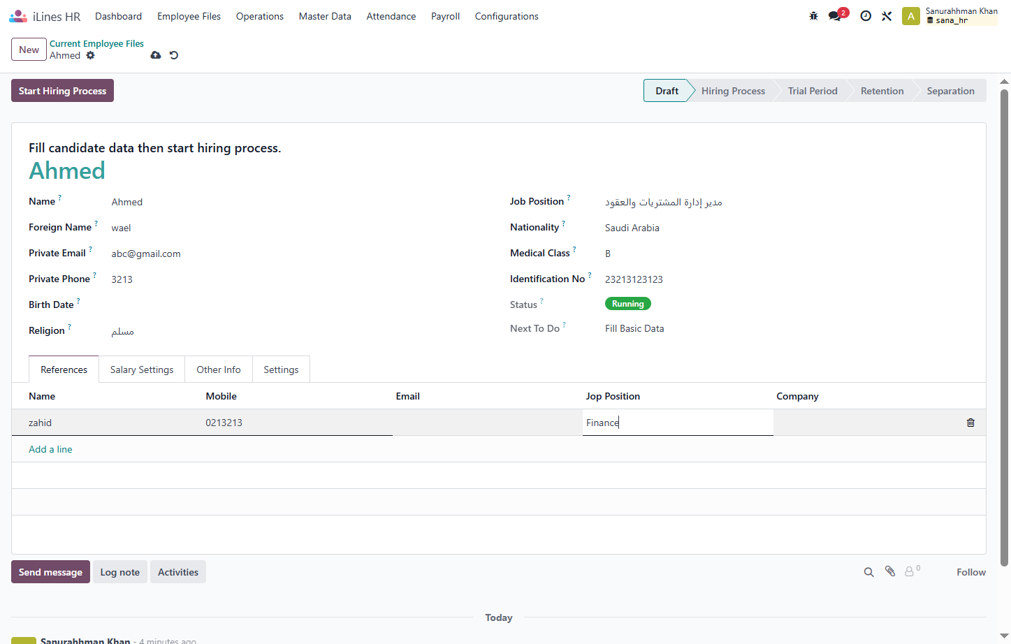This screenshot has height=644, width=1011.
Task: Open the gear actions menu beside Ahmed
Action: click(90, 55)
